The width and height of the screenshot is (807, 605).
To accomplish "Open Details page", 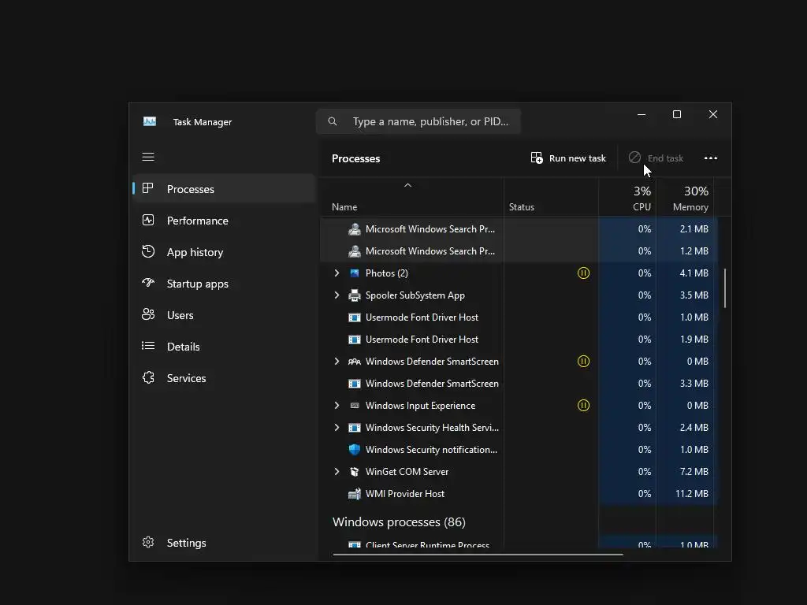I will (224, 347).
